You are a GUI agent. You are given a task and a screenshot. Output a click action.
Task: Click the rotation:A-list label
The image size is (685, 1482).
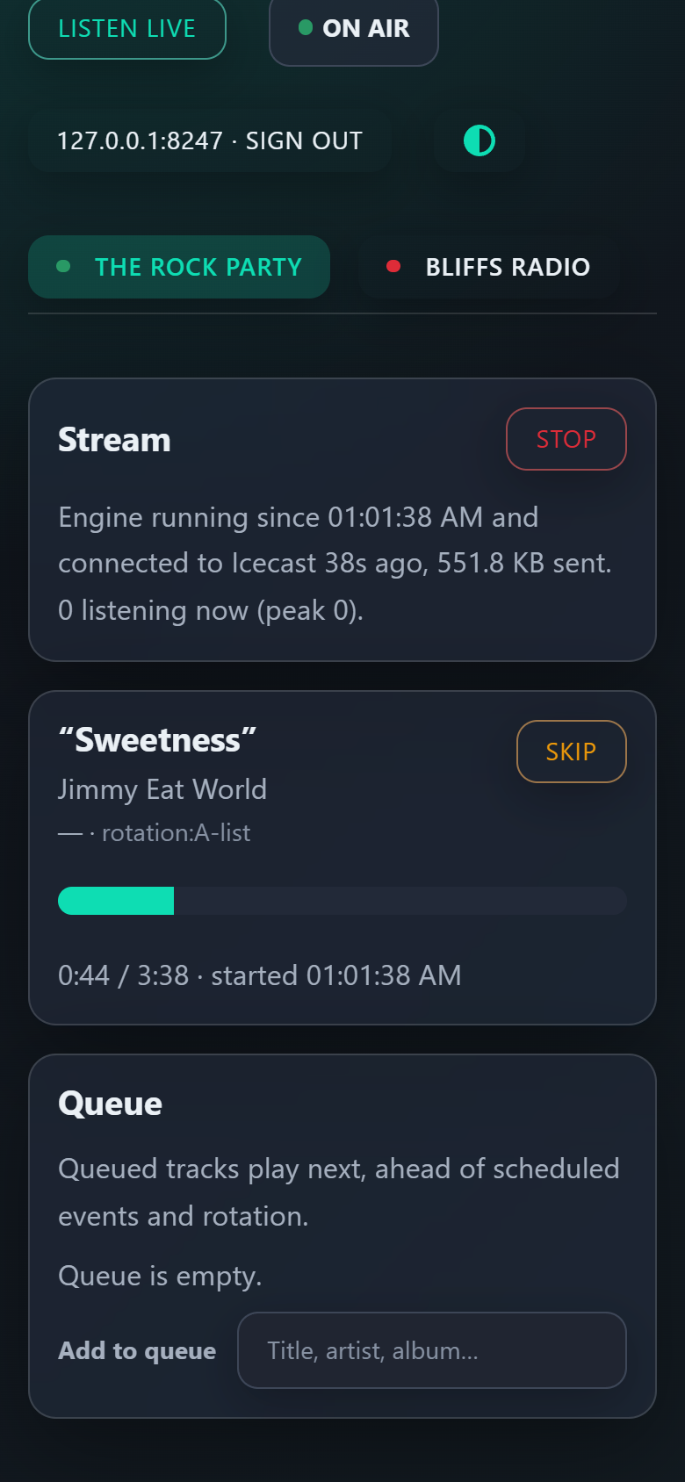pyautogui.click(x=176, y=833)
